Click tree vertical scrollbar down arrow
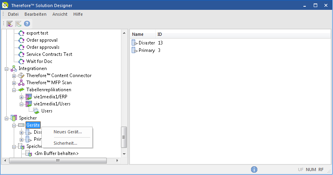Image resolution: width=333 pixels, height=175 pixels. coord(124,154)
